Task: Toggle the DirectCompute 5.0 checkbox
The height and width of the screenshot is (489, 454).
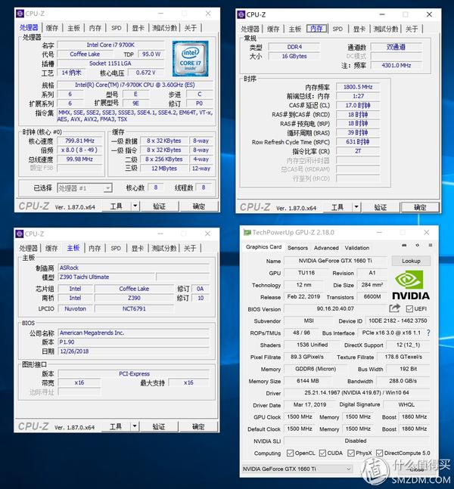Action: pos(379,453)
